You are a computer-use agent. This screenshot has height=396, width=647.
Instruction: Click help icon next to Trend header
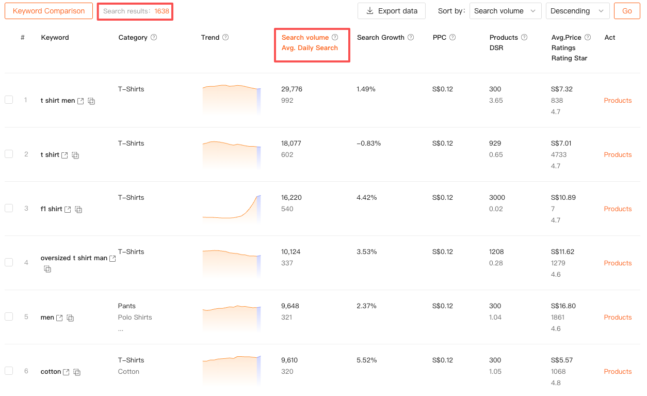tap(225, 38)
